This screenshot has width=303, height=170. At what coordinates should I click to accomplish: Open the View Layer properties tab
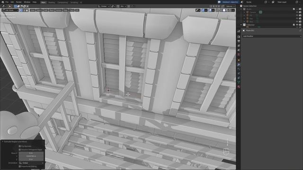pyautogui.click(x=239, y=46)
